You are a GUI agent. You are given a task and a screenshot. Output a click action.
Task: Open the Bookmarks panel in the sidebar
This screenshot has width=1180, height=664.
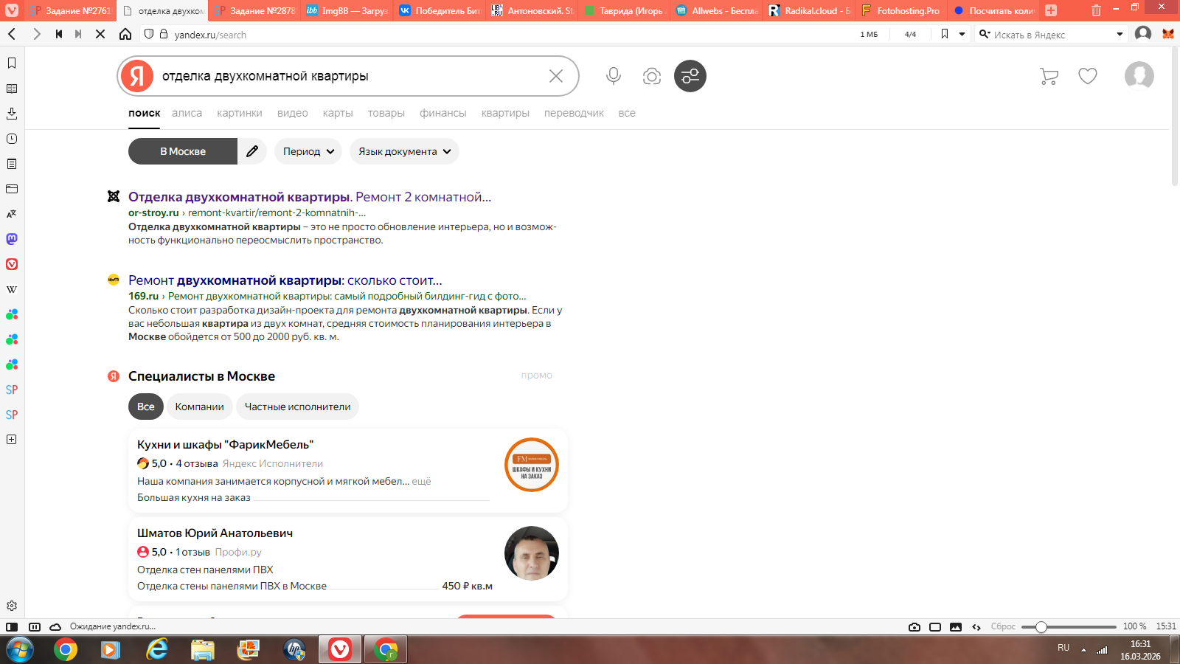click(x=12, y=63)
